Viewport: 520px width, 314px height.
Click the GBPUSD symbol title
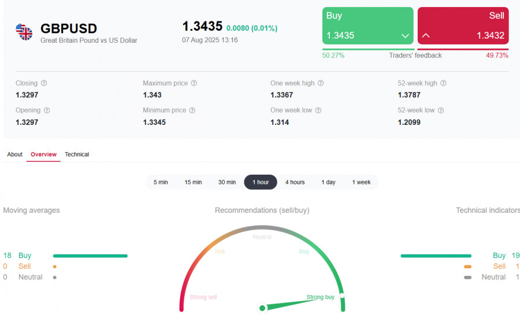pyautogui.click(x=69, y=28)
